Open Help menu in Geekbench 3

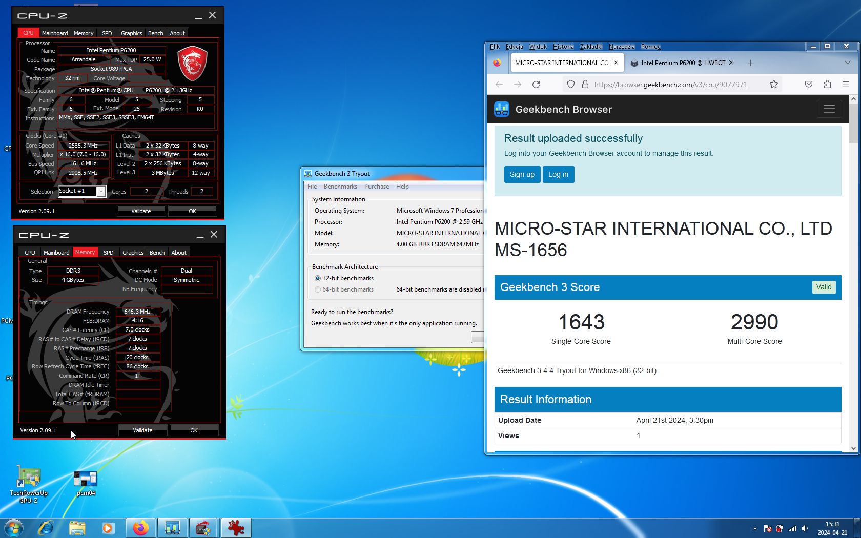click(x=402, y=187)
